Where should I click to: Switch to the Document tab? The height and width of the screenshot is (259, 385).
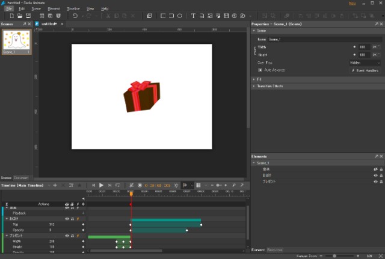coord(21,178)
